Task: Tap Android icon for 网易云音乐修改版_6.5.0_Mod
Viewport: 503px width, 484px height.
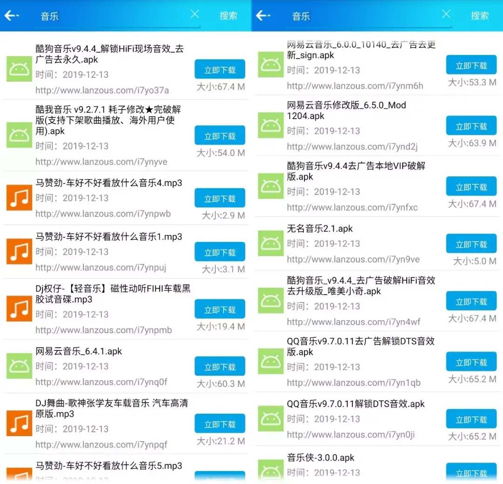Action: click(x=271, y=125)
